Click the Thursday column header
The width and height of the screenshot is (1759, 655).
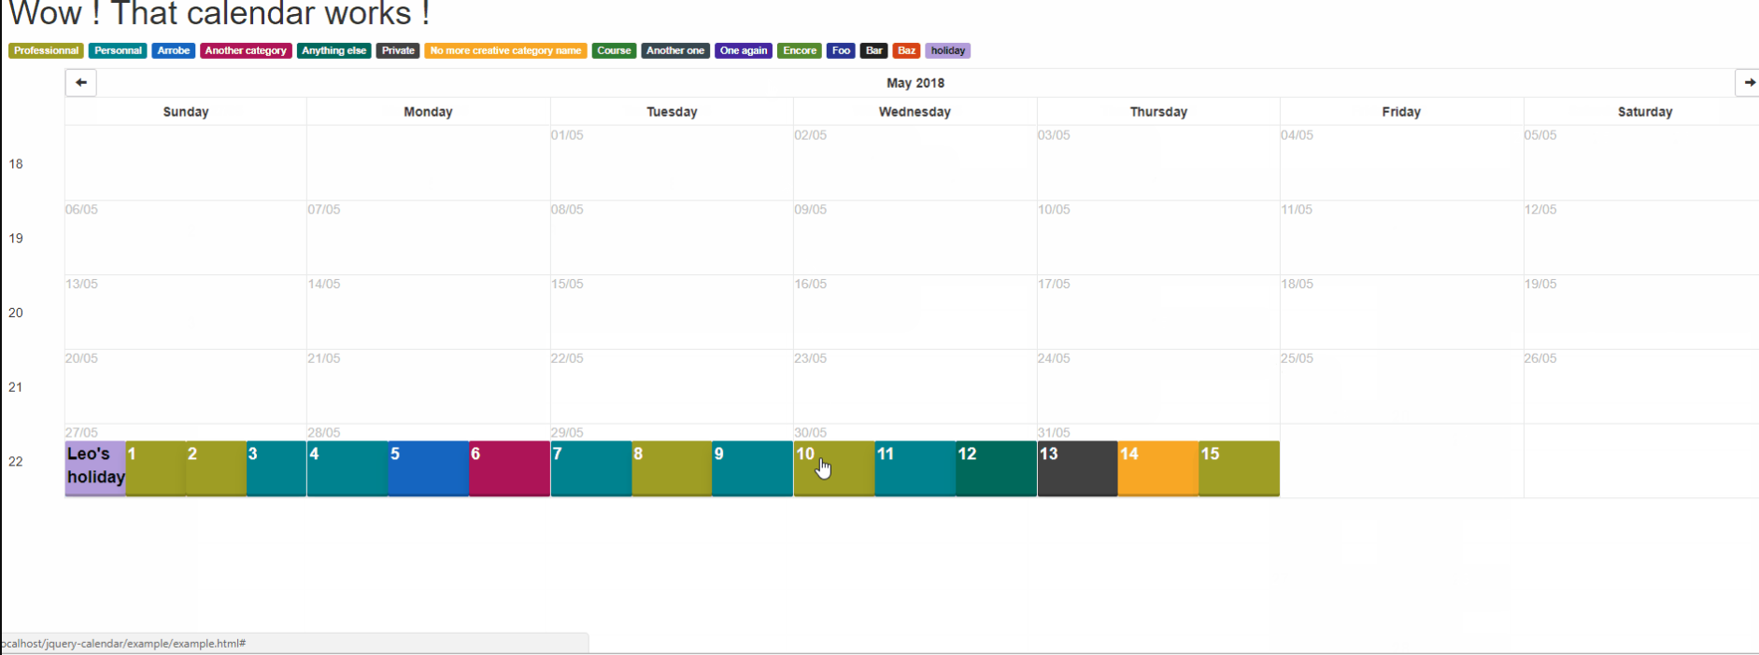tap(1158, 112)
